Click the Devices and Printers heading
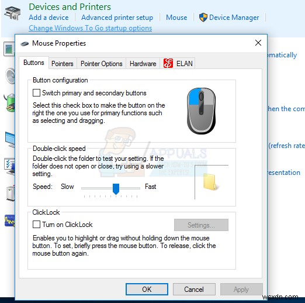Screen dimensions: 305x303 70,7
